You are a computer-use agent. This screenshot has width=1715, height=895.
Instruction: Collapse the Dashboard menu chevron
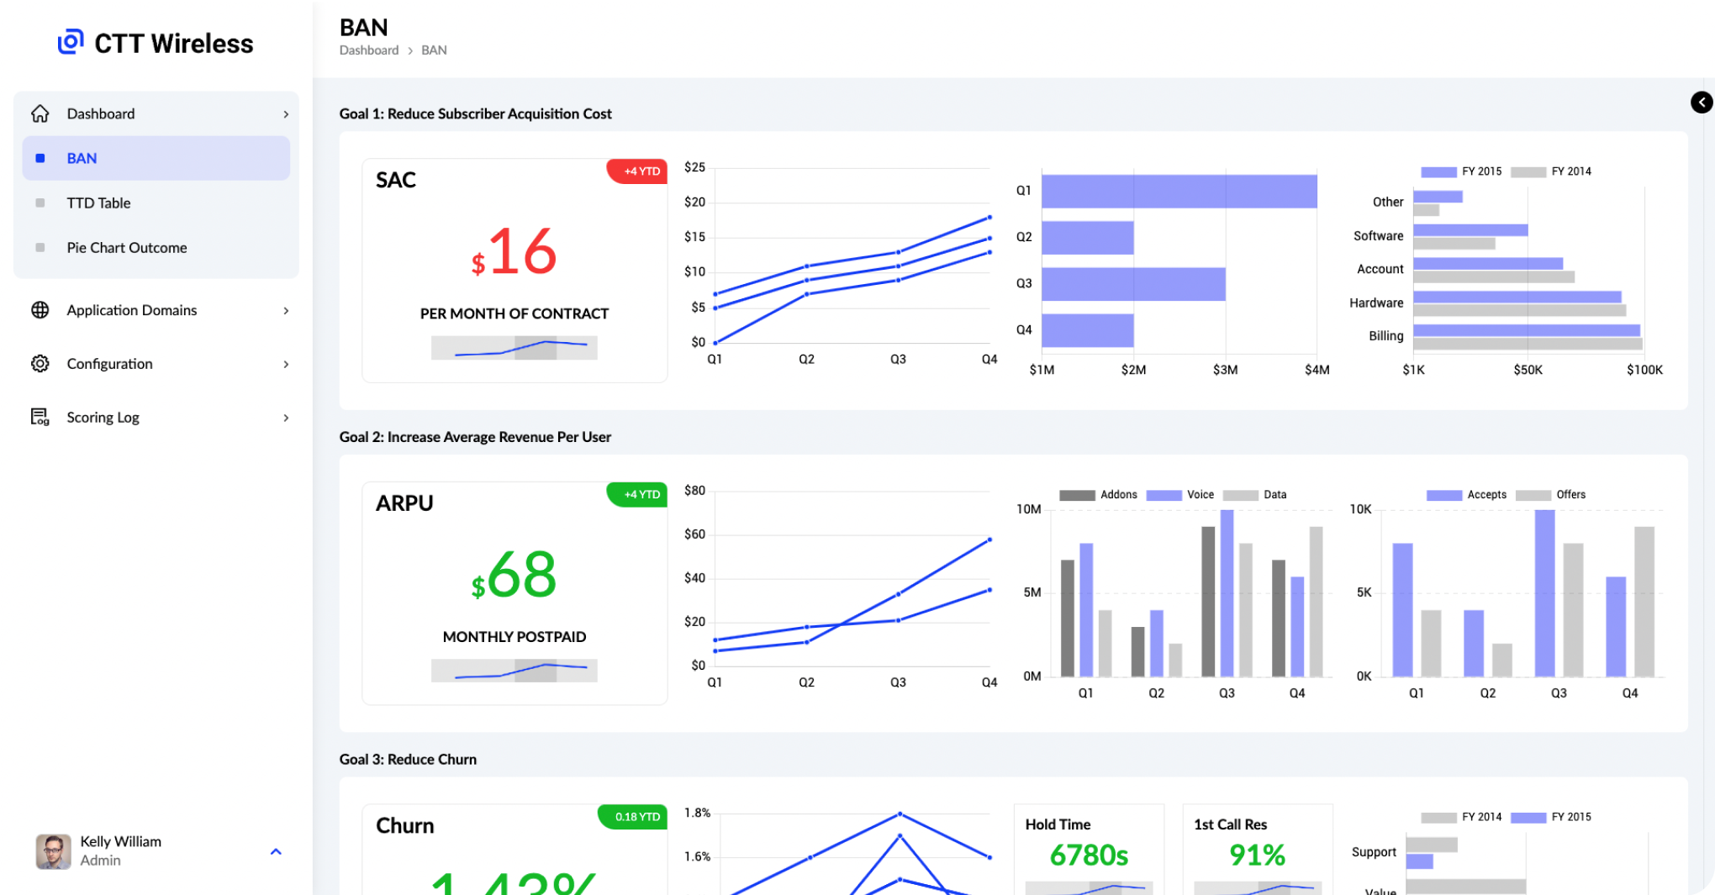click(x=286, y=114)
